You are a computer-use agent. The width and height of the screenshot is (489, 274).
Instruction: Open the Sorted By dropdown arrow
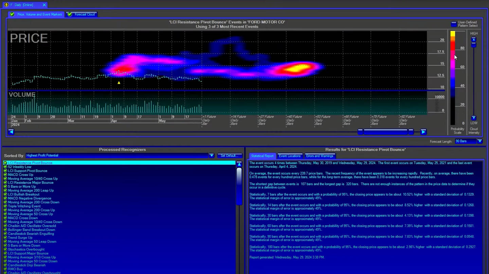212,155
